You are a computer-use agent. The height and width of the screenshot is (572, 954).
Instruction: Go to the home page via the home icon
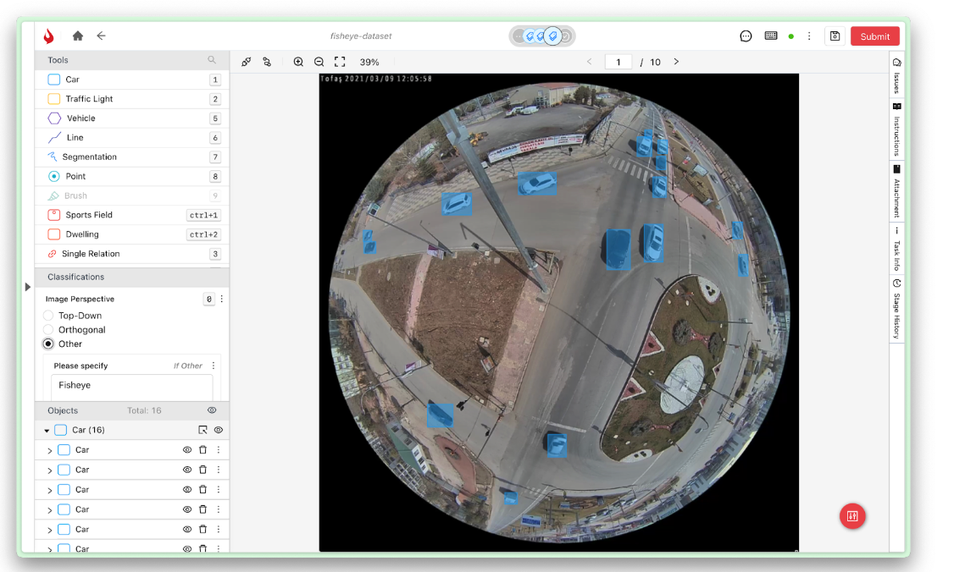[x=76, y=36]
